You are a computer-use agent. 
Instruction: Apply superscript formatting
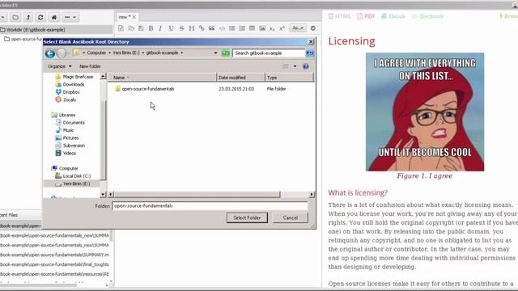[282, 28]
